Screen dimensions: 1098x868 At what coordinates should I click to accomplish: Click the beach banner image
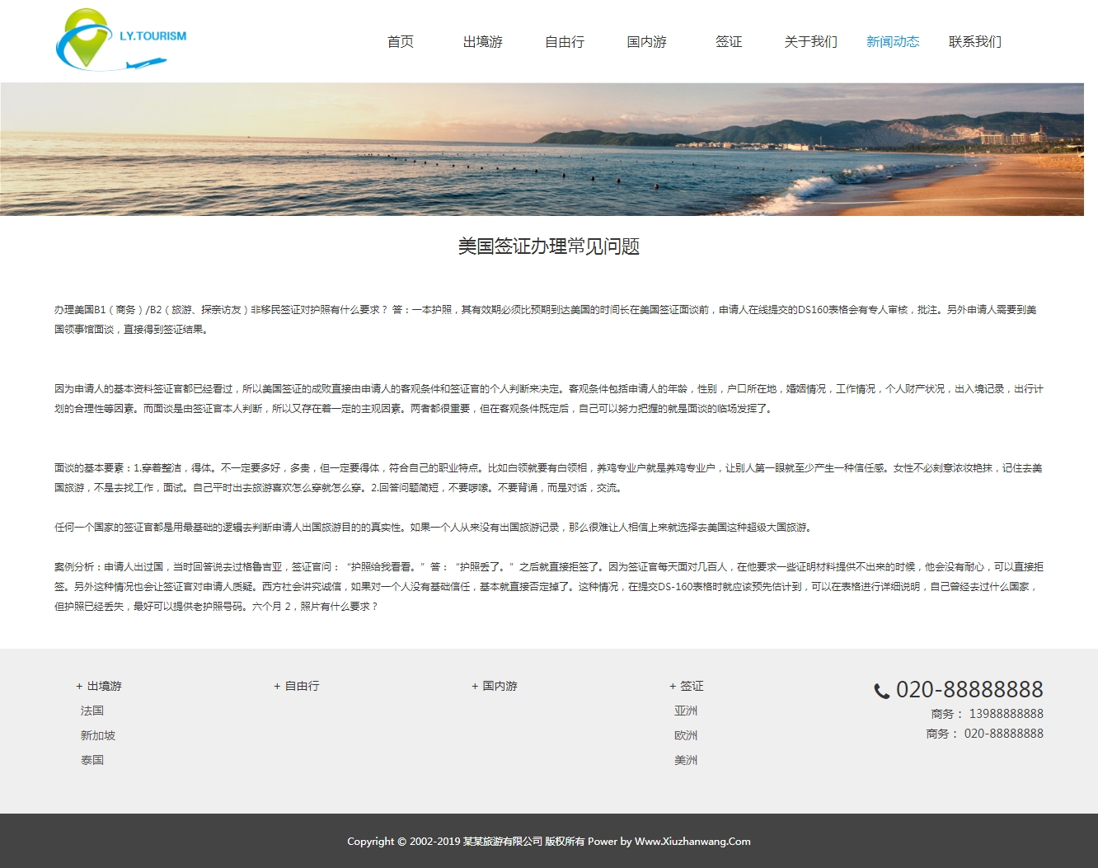pyautogui.click(x=542, y=149)
